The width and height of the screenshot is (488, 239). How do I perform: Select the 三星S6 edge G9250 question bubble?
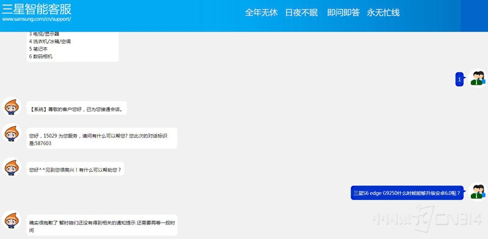coord(407,193)
